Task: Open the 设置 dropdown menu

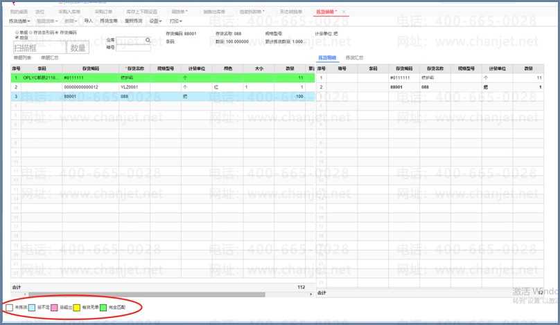Action: pyautogui.click(x=155, y=21)
